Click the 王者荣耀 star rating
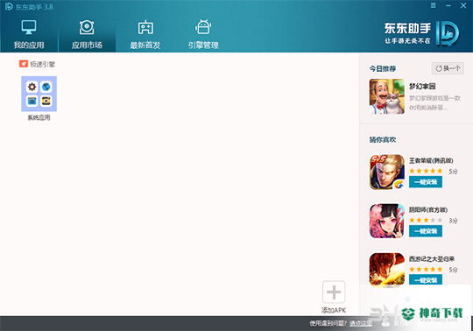The height and width of the screenshot is (331, 473). click(426, 172)
